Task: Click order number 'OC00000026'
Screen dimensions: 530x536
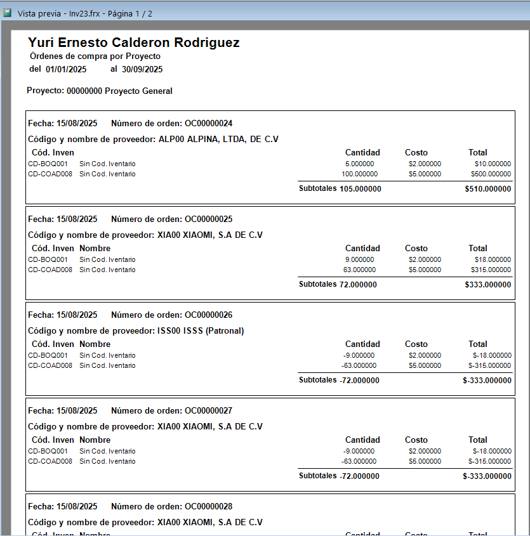Action: (x=208, y=315)
